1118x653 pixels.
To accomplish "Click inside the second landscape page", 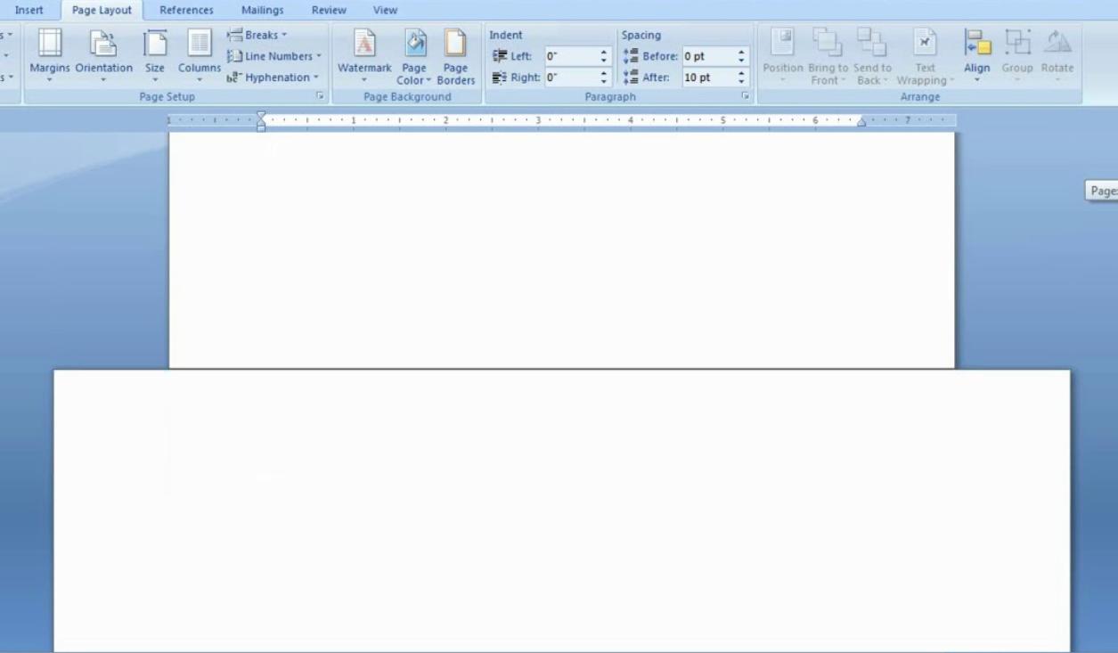I will coord(561,510).
